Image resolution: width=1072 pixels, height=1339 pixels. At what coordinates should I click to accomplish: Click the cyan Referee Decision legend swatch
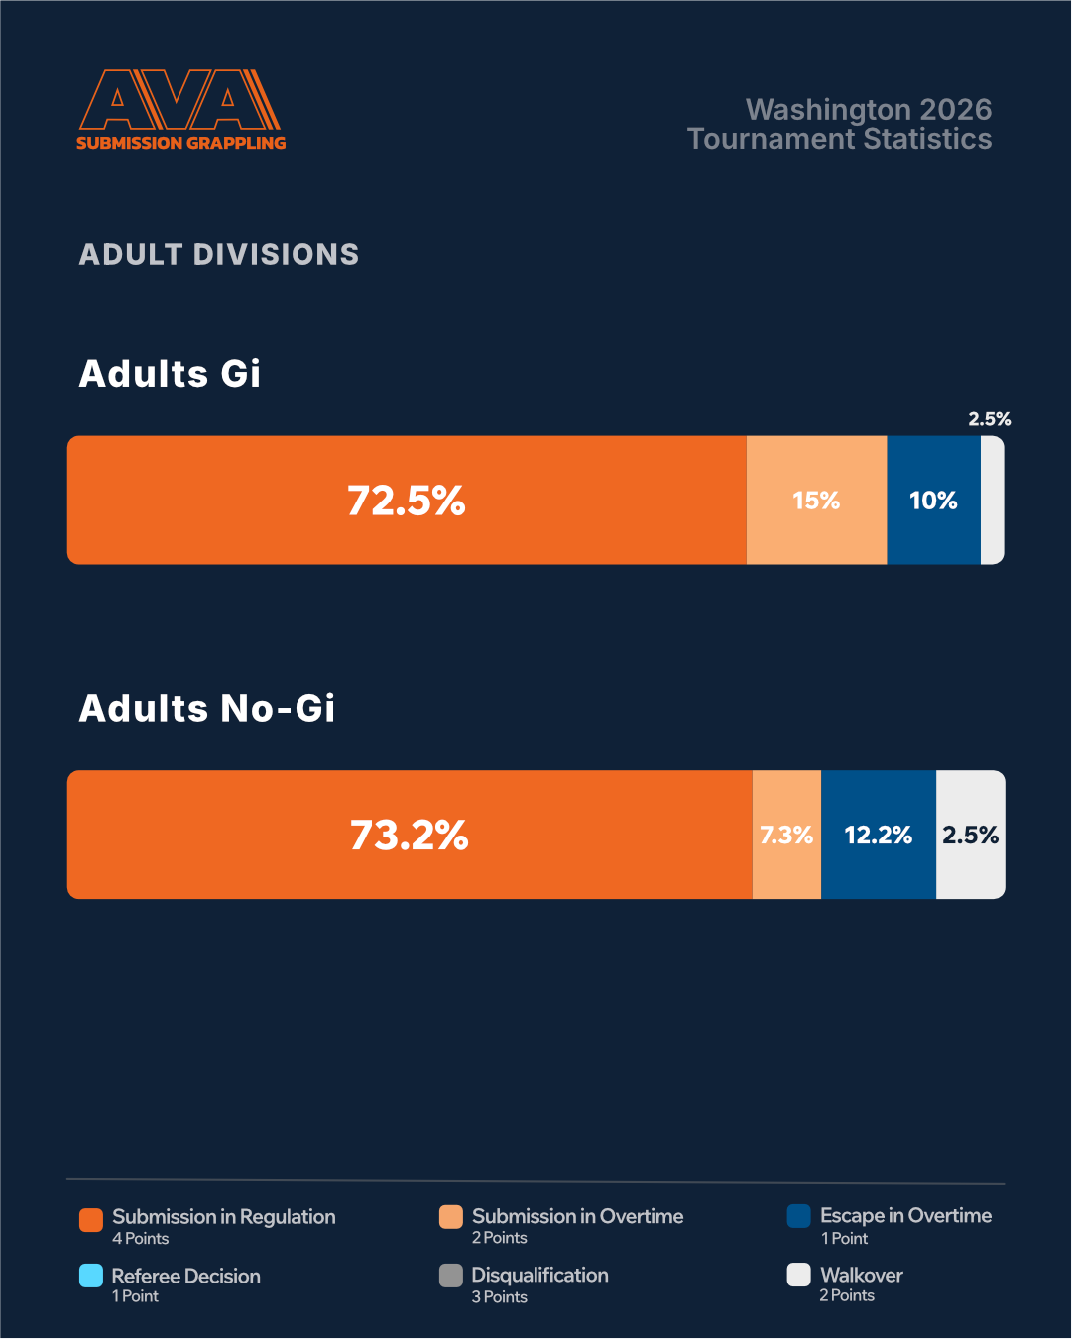tap(91, 1276)
